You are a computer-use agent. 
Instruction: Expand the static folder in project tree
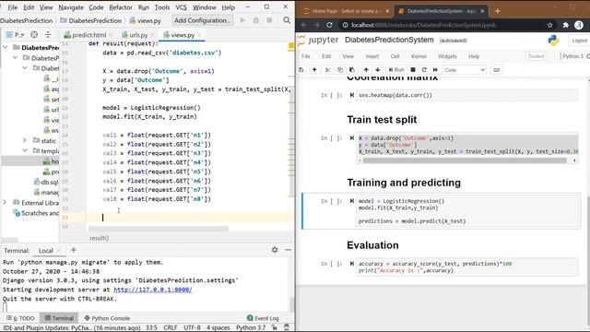coord(25,140)
